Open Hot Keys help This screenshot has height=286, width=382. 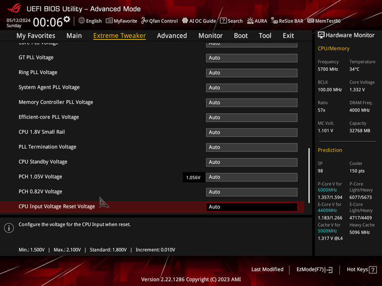(x=361, y=270)
